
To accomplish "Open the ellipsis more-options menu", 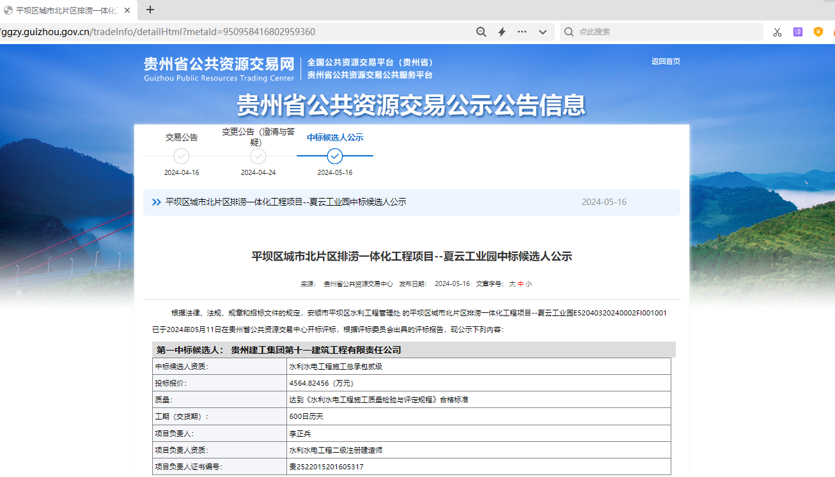I will [x=521, y=31].
